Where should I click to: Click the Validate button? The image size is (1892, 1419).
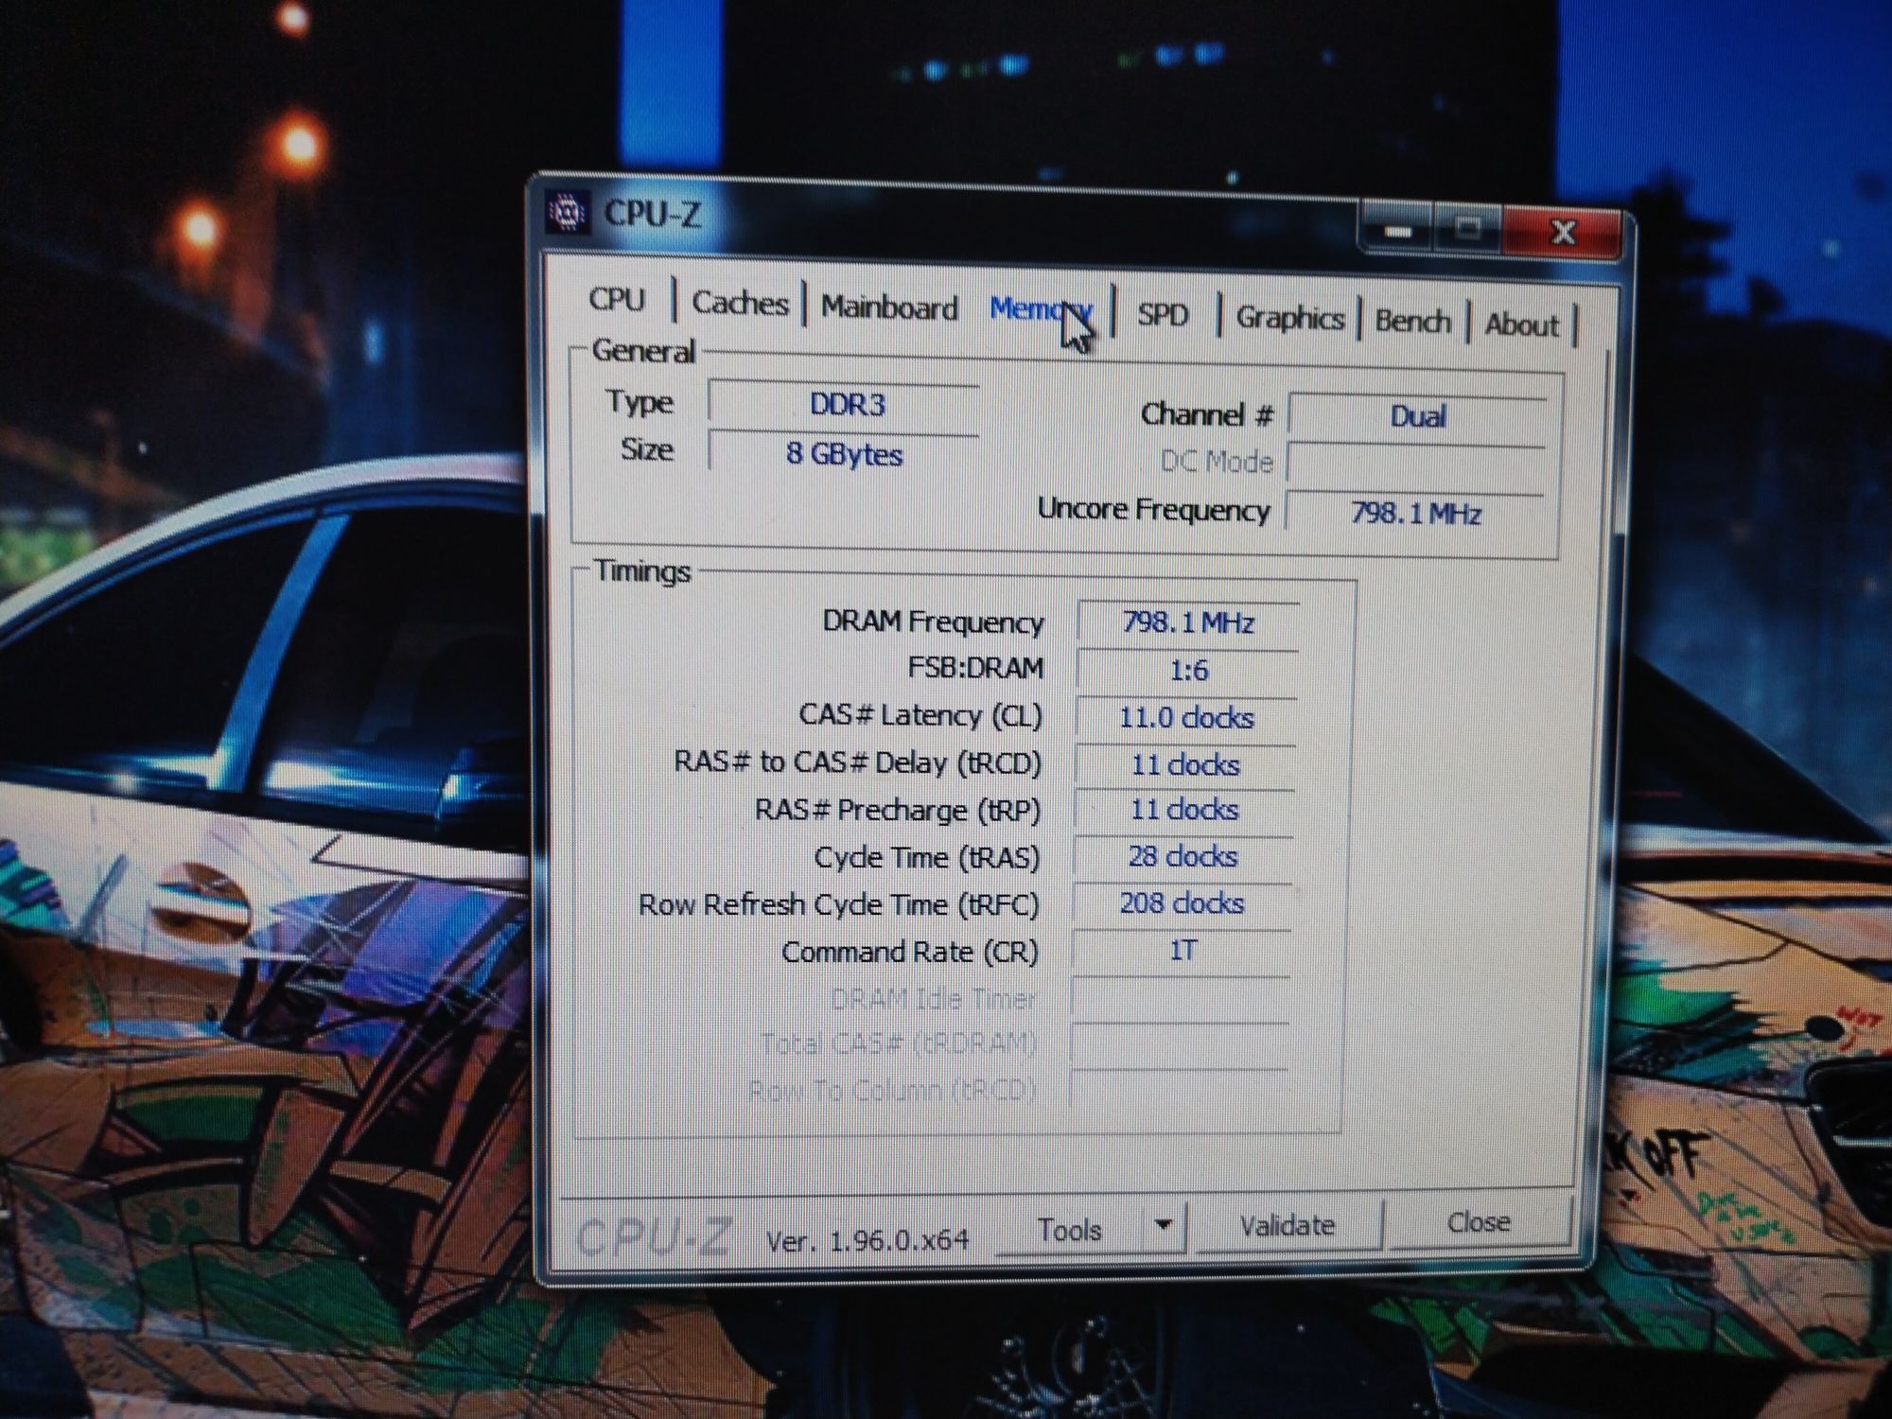point(1288,1226)
